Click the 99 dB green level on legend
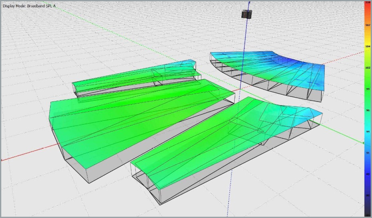372x218 pixels. (367, 89)
